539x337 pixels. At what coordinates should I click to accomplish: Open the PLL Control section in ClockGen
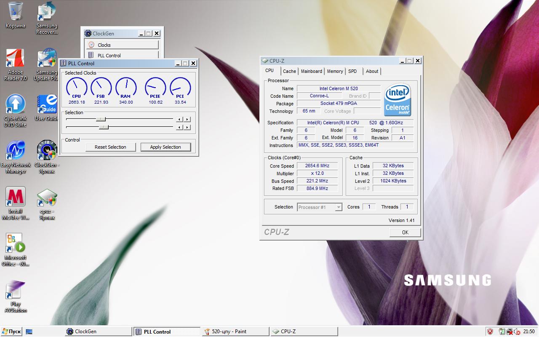(x=123, y=55)
